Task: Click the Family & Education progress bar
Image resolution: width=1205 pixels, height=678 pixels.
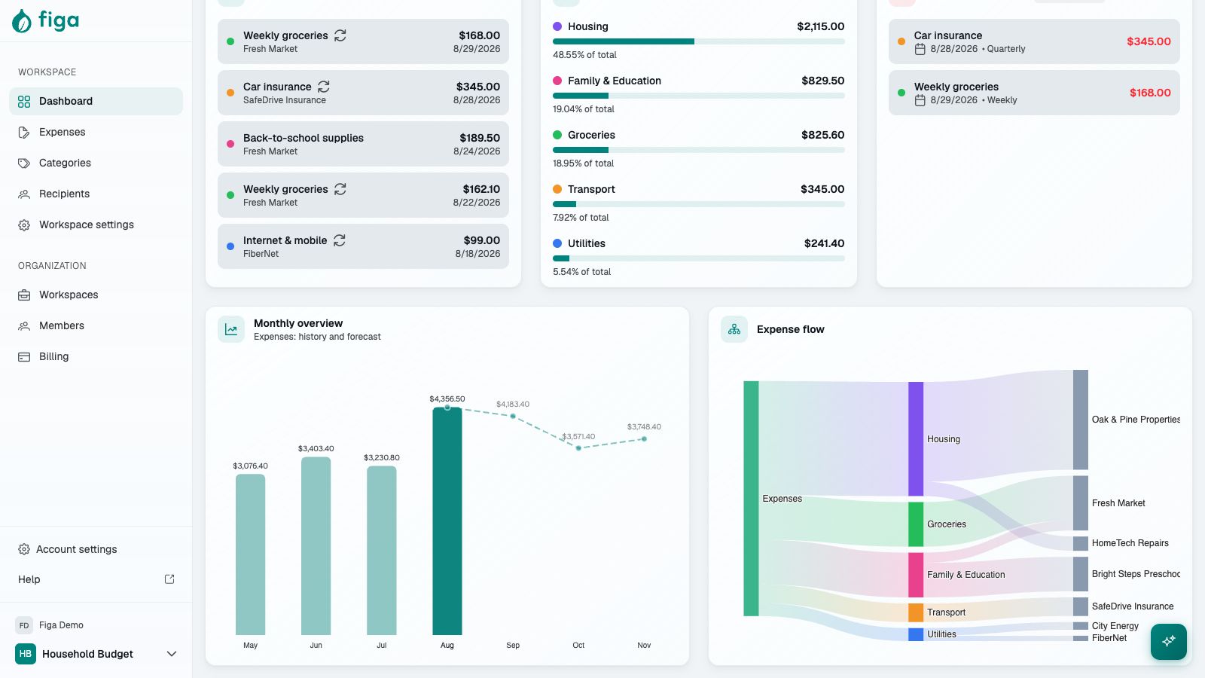Action: [698, 96]
